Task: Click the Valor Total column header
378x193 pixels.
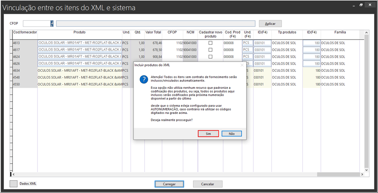Action: [x=153, y=32]
